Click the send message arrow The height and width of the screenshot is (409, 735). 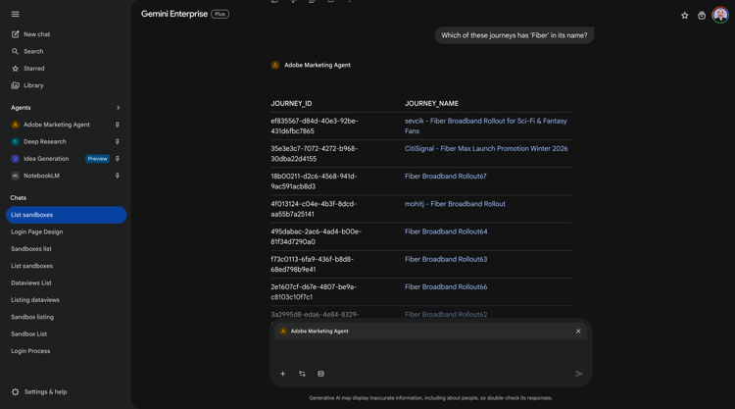click(579, 374)
